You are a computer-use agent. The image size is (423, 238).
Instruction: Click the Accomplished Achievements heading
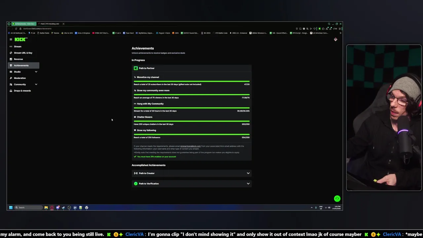148,165
